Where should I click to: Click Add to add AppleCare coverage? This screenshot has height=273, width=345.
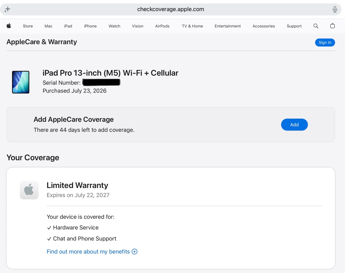[294, 125]
